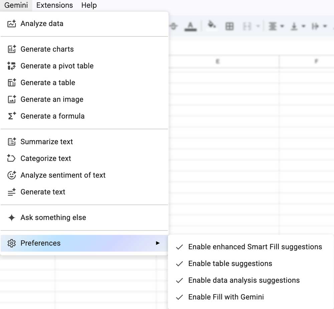Select Generate an image option
334x309 pixels.
click(x=85, y=99)
